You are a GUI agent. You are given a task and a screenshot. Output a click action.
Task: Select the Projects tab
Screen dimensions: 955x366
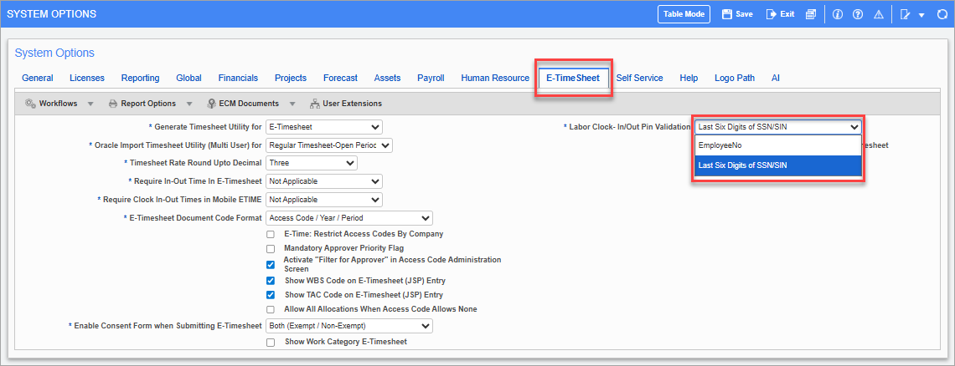[x=291, y=78]
